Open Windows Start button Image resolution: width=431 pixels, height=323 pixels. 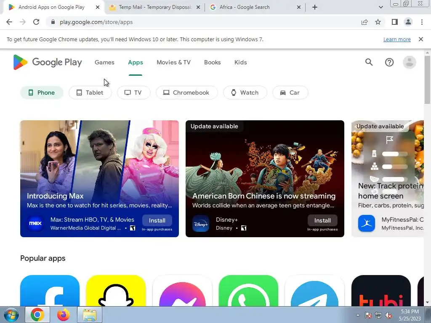(x=11, y=315)
